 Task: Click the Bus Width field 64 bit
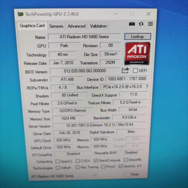pyautogui.click(x=133, y=110)
